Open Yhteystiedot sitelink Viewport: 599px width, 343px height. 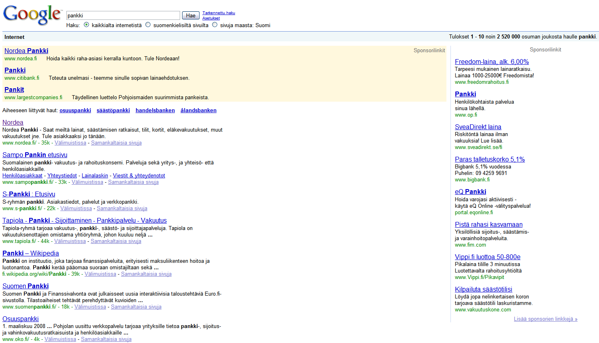point(62,176)
